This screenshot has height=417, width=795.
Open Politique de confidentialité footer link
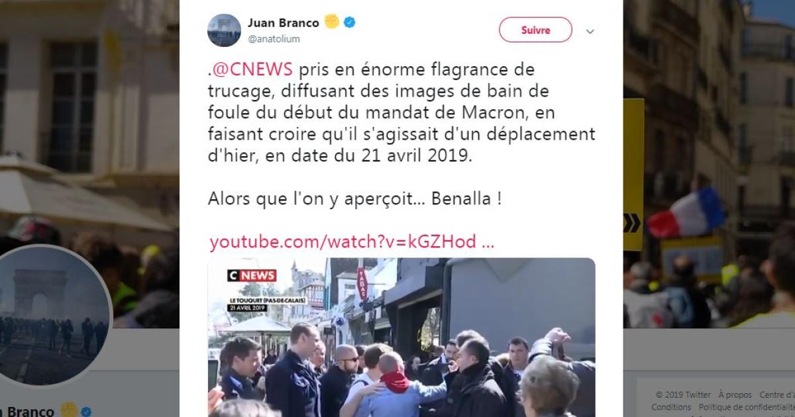(x=747, y=407)
